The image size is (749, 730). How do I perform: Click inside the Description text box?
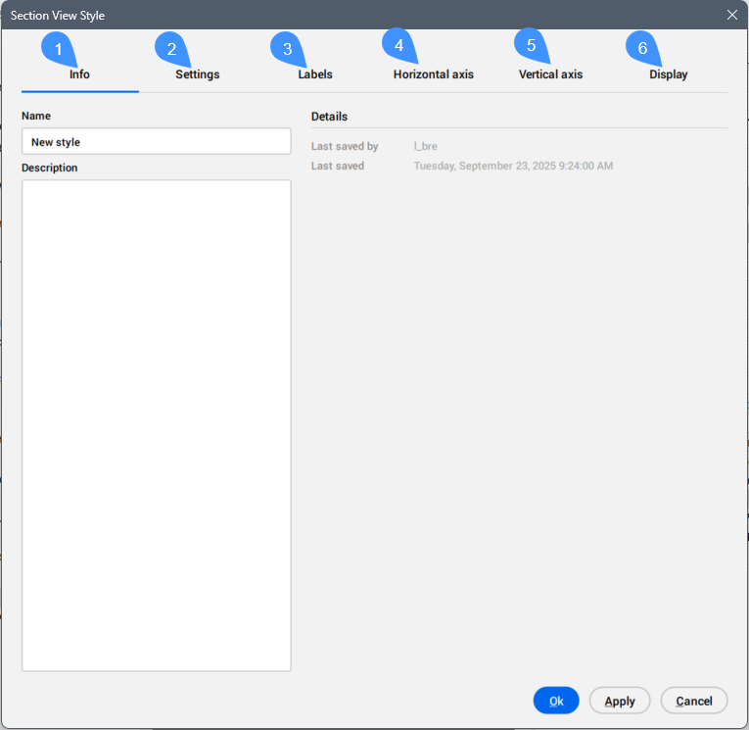[156, 425]
